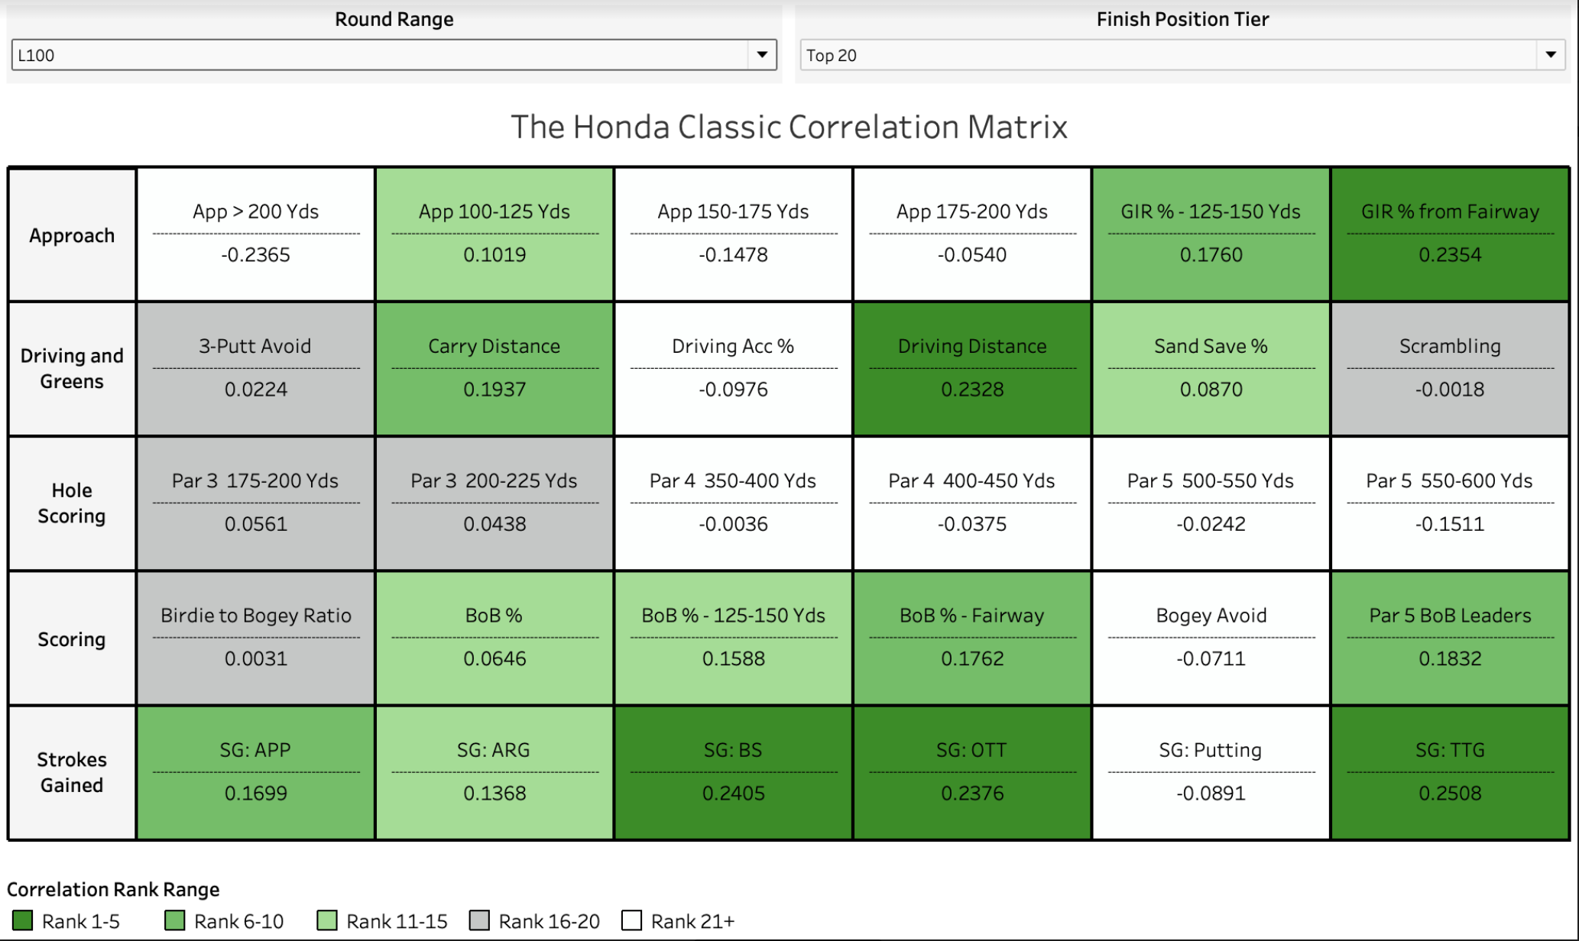Select the BoB % - Fairway cell
Image resolution: width=1579 pixels, height=941 pixels.
click(972, 639)
